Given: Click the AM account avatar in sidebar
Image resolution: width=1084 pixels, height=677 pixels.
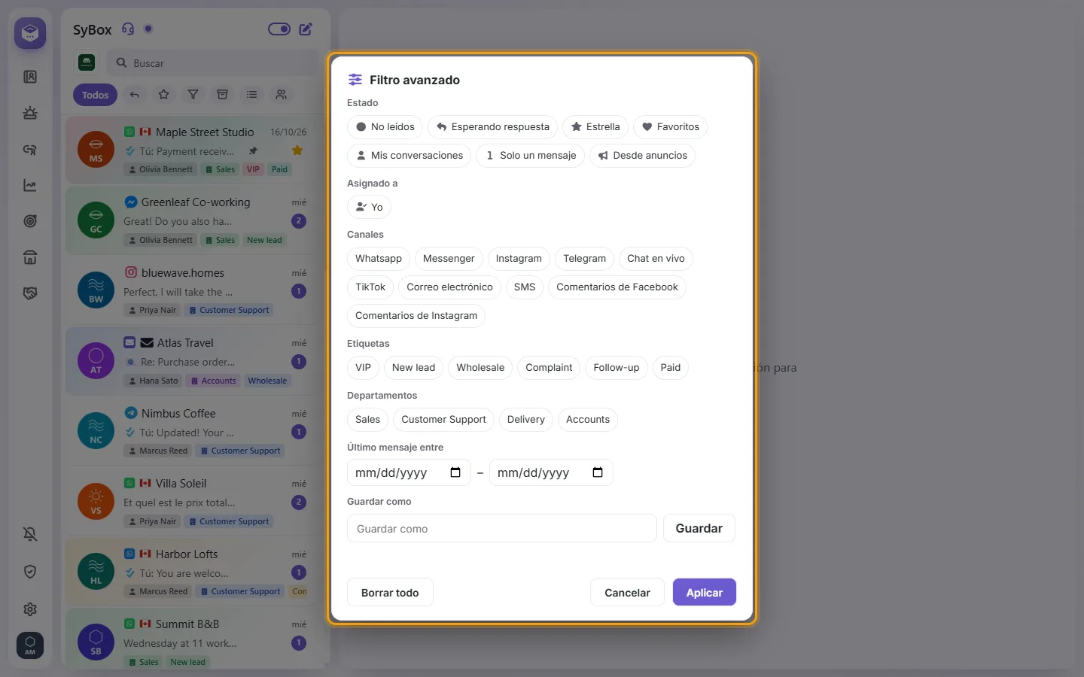Looking at the screenshot, I should [30, 645].
